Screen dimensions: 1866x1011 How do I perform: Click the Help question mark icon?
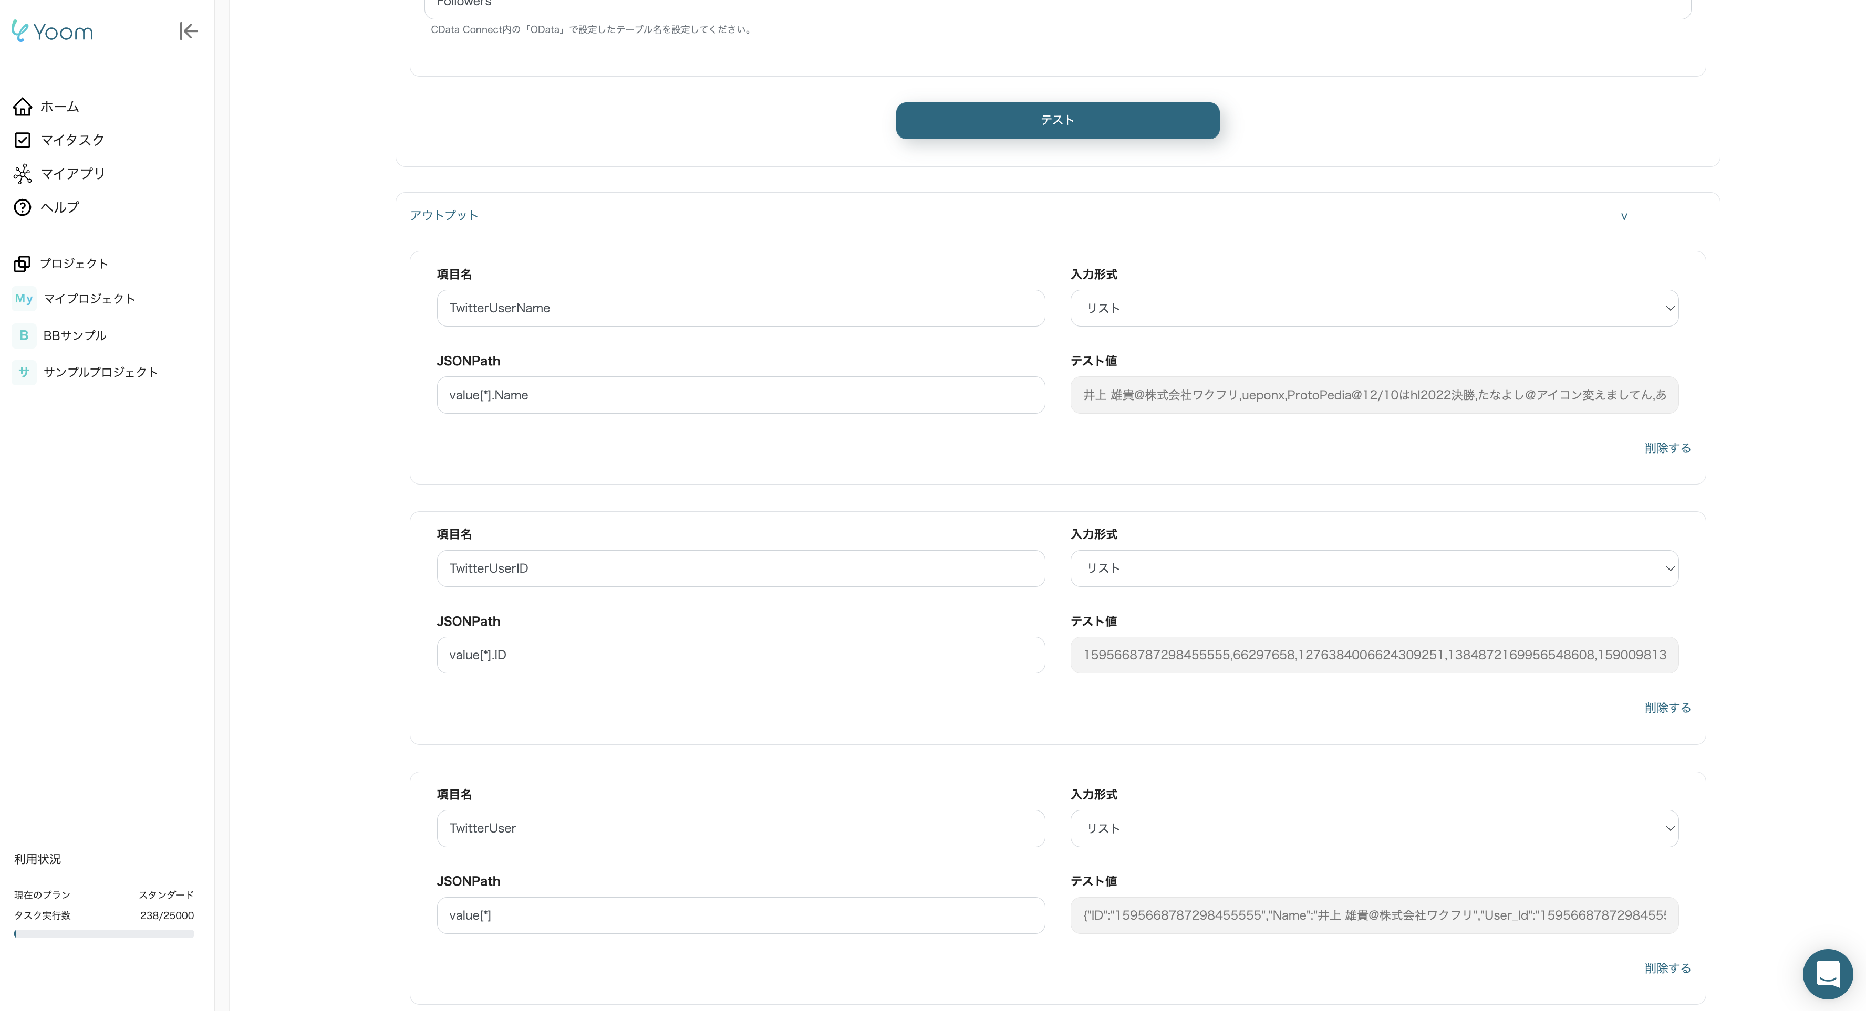(23, 207)
